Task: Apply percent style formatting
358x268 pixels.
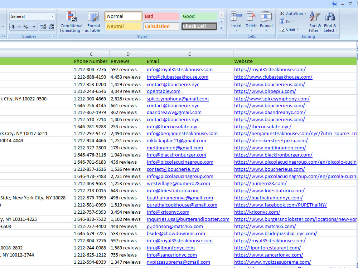Action: [x=25, y=26]
